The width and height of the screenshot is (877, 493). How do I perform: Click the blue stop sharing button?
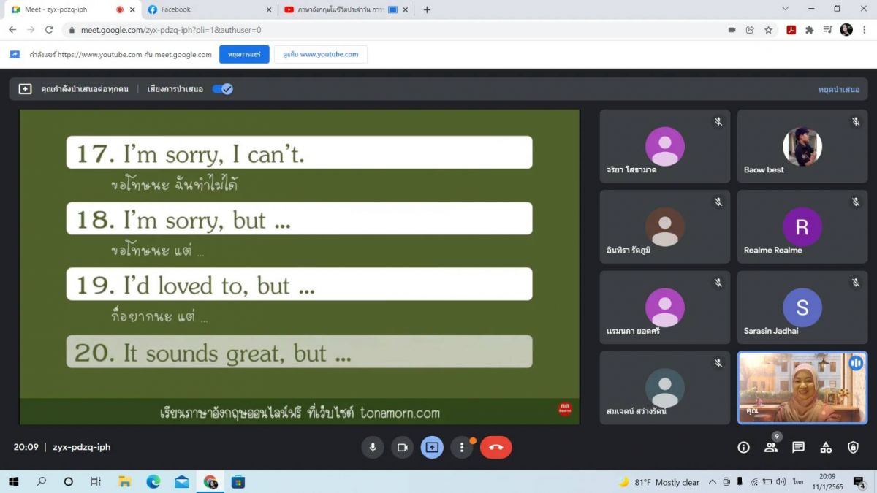pyautogui.click(x=244, y=54)
